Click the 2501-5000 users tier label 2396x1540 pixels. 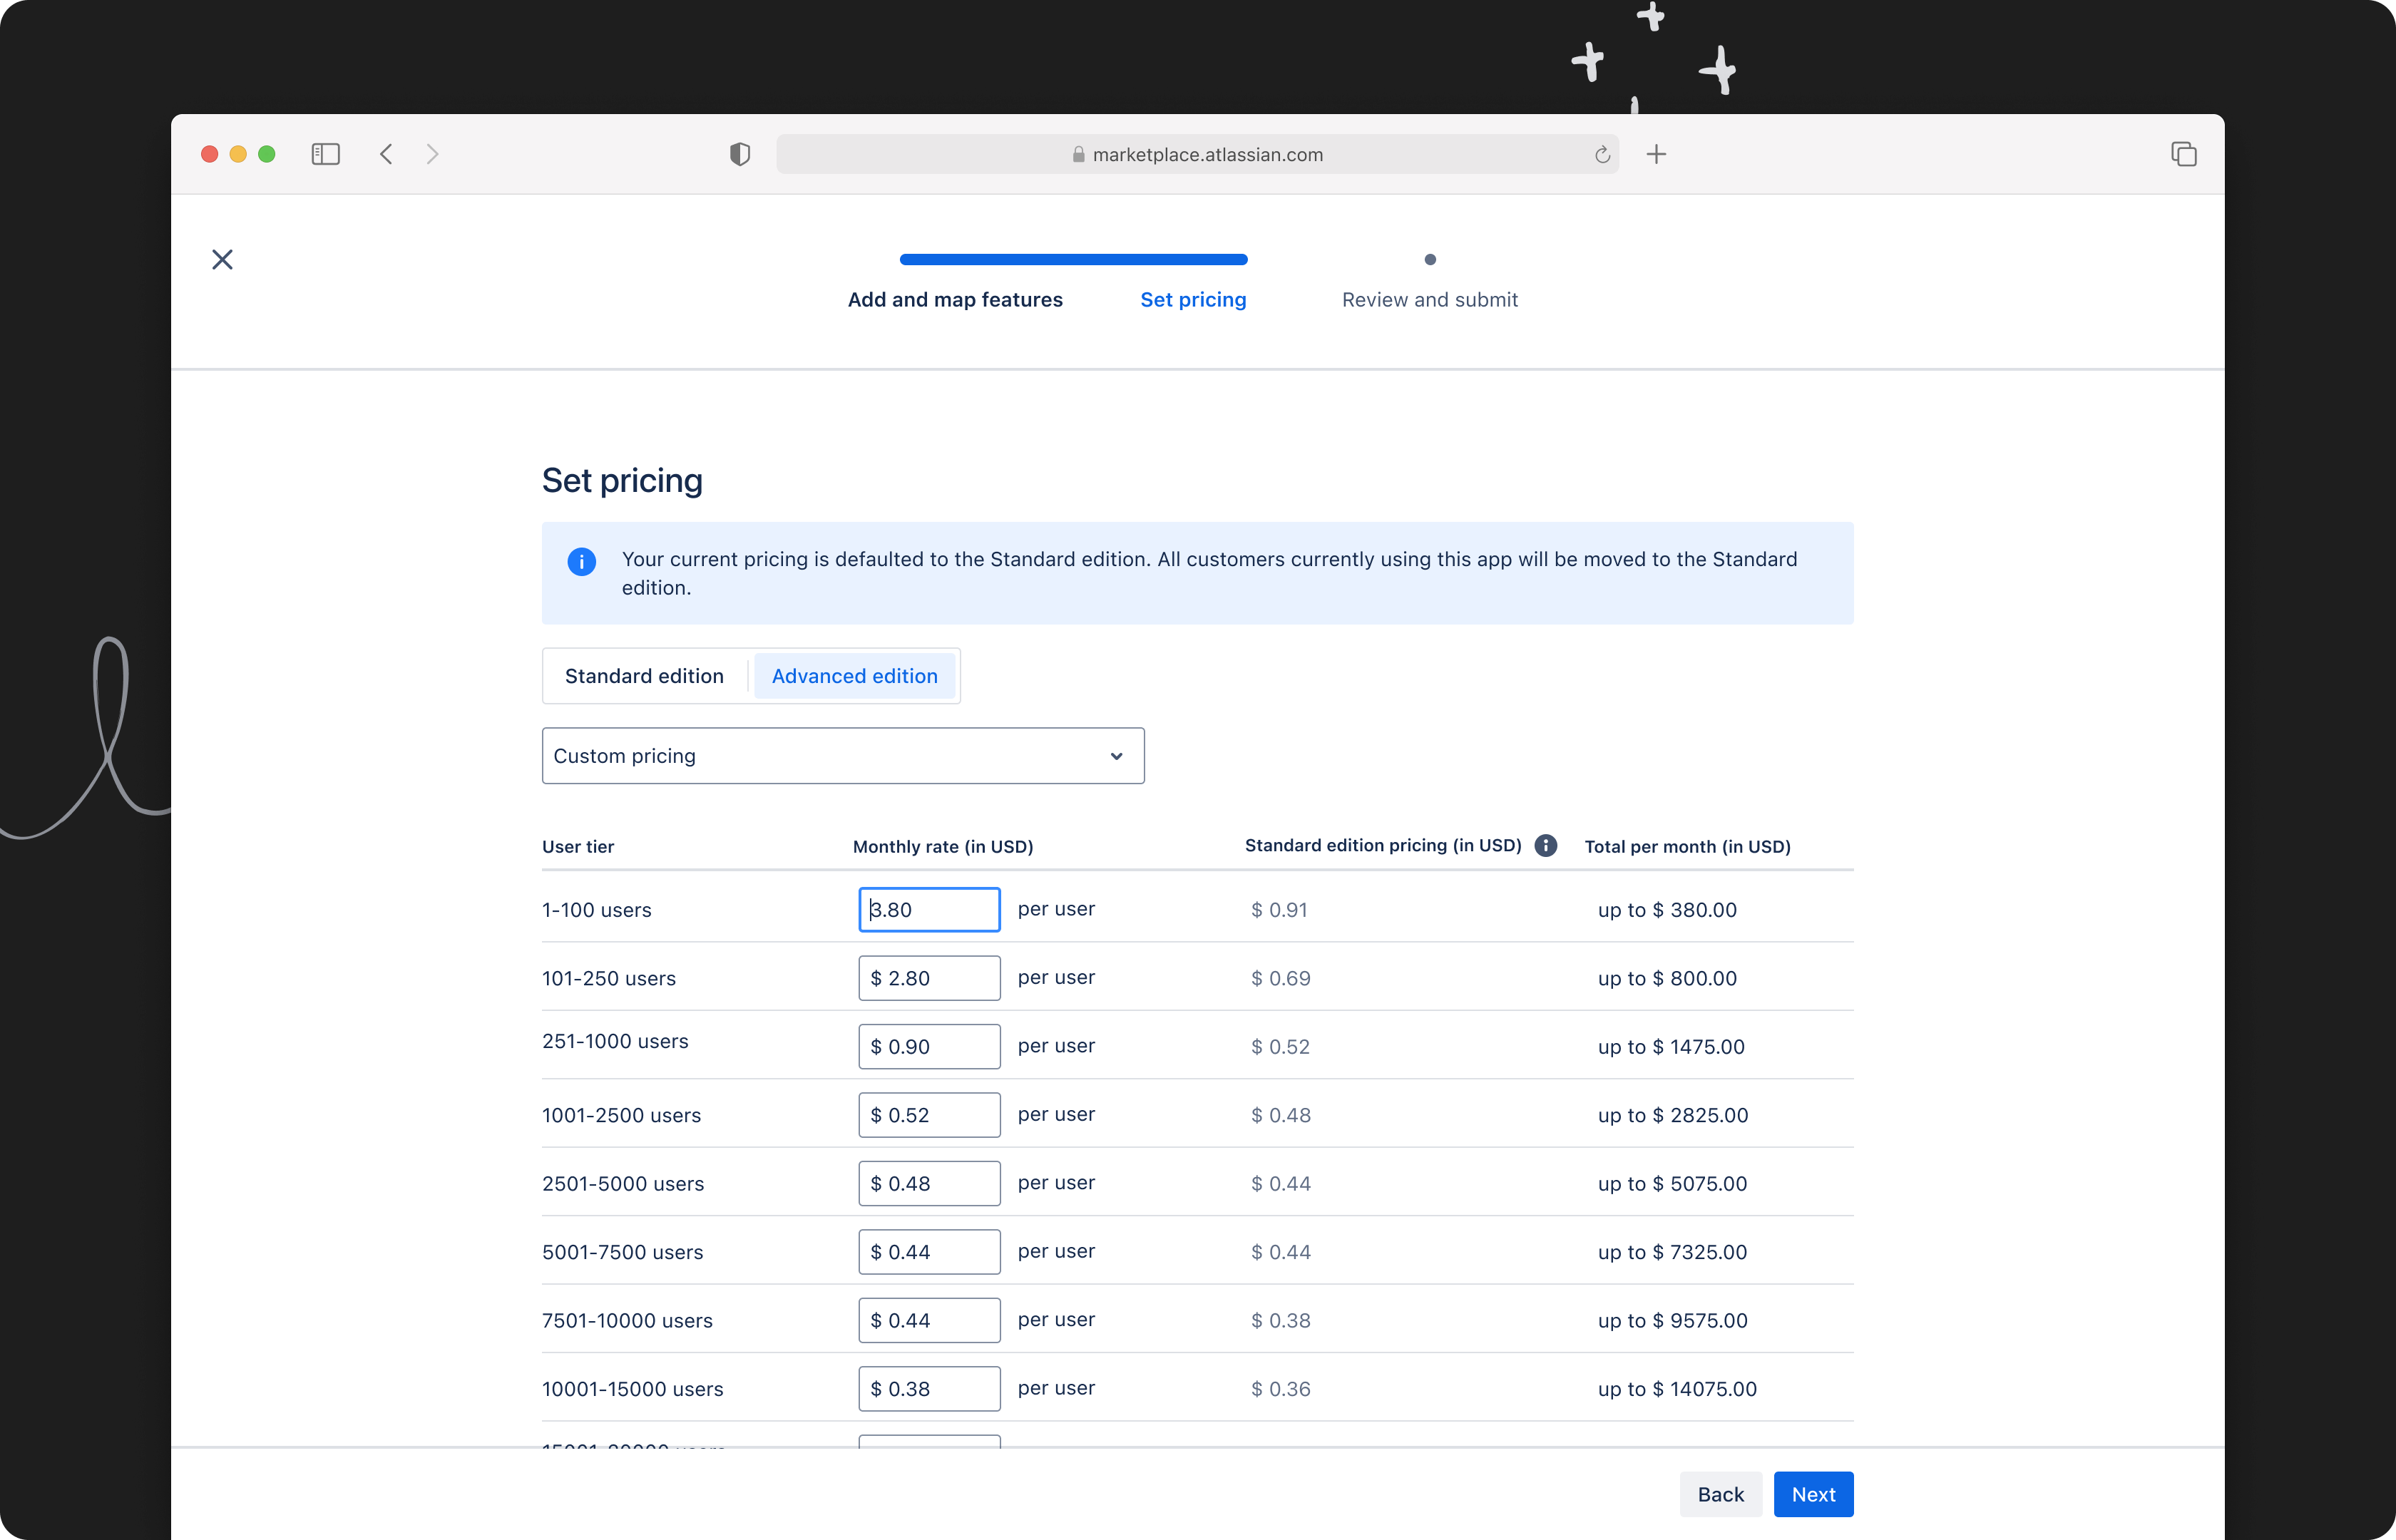pyautogui.click(x=623, y=1184)
